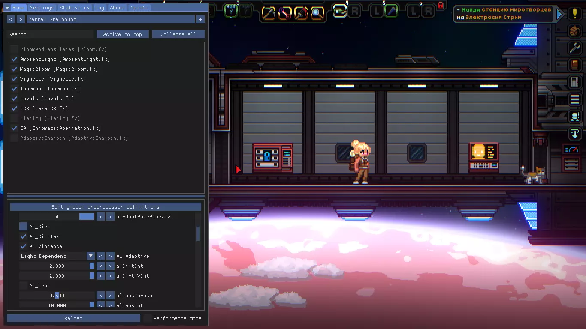Select the magnifying glass inspect tool
This screenshot has width=586, height=329.
(317, 13)
